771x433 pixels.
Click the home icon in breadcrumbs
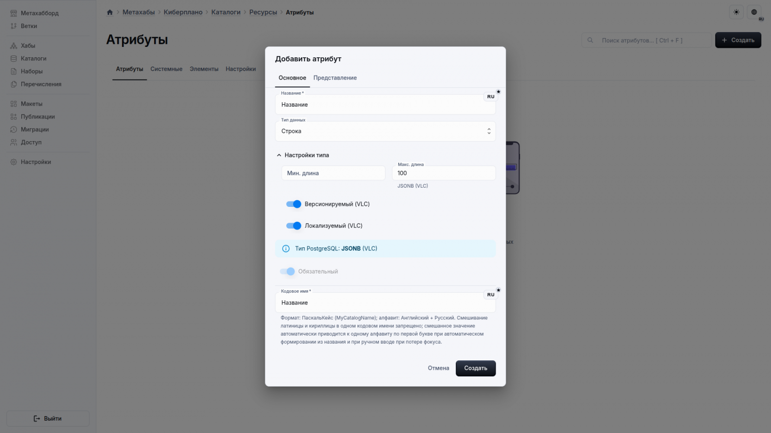coord(110,12)
